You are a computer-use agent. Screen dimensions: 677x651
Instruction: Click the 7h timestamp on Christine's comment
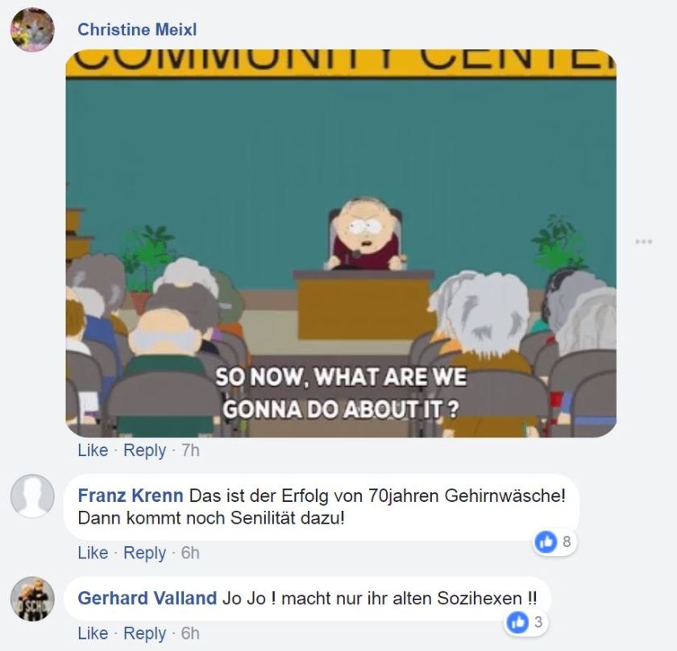click(x=190, y=450)
